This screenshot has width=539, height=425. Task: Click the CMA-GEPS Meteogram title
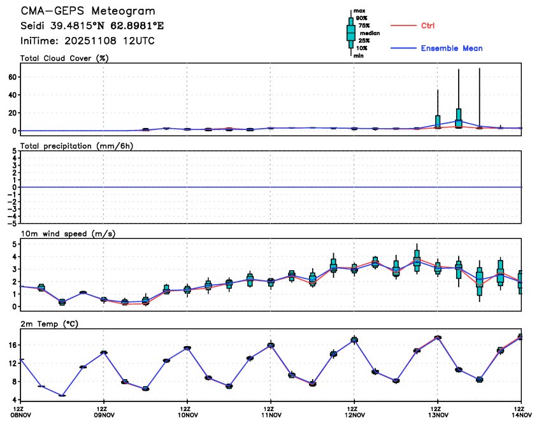point(88,11)
